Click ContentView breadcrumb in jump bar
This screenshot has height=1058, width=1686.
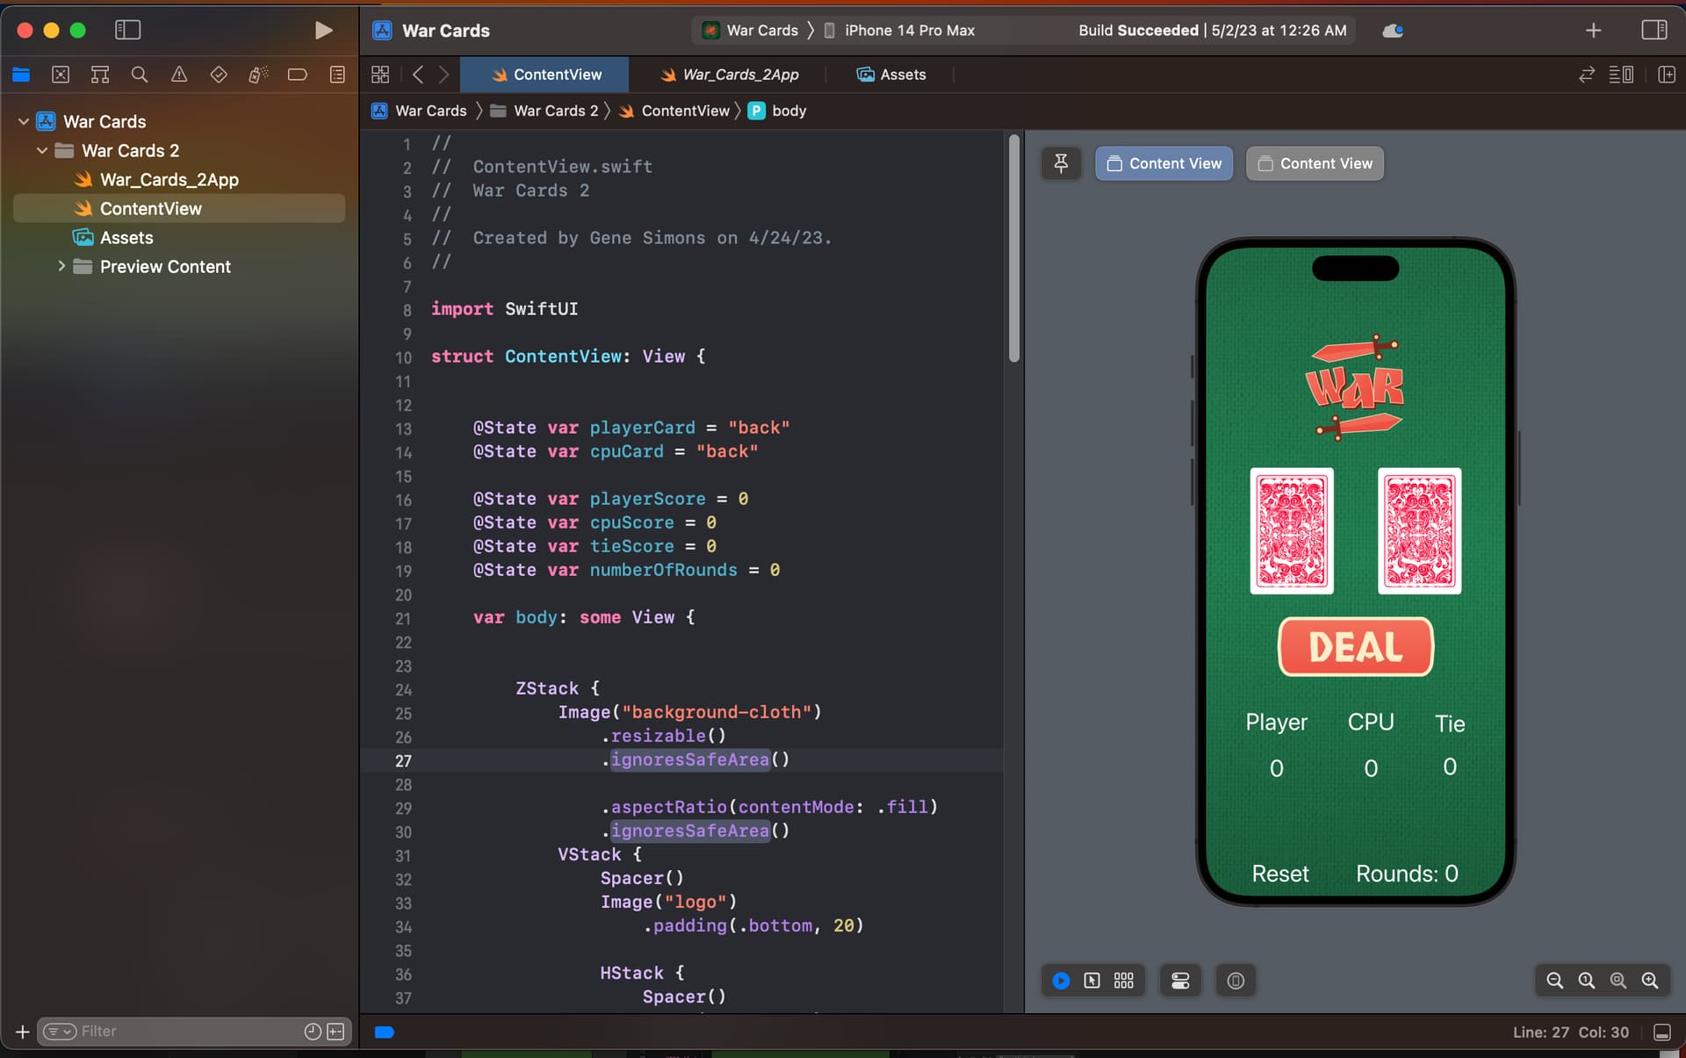click(x=674, y=111)
